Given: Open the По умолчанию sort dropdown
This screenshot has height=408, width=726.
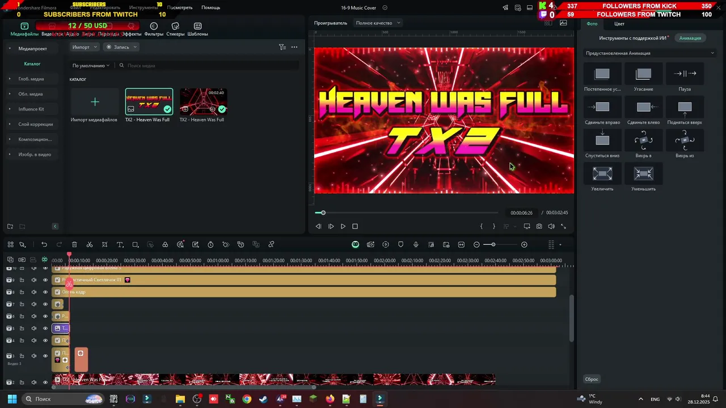Looking at the screenshot, I should 91,66.
